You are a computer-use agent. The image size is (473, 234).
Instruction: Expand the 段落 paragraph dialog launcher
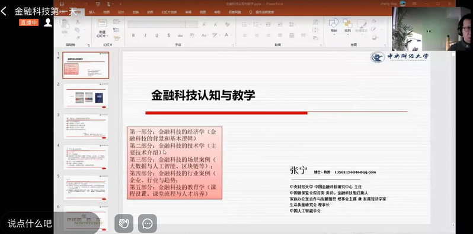[321, 45]
